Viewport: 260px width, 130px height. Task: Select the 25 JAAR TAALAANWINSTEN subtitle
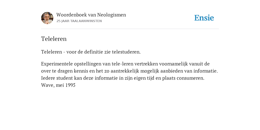tap(79, 21)
